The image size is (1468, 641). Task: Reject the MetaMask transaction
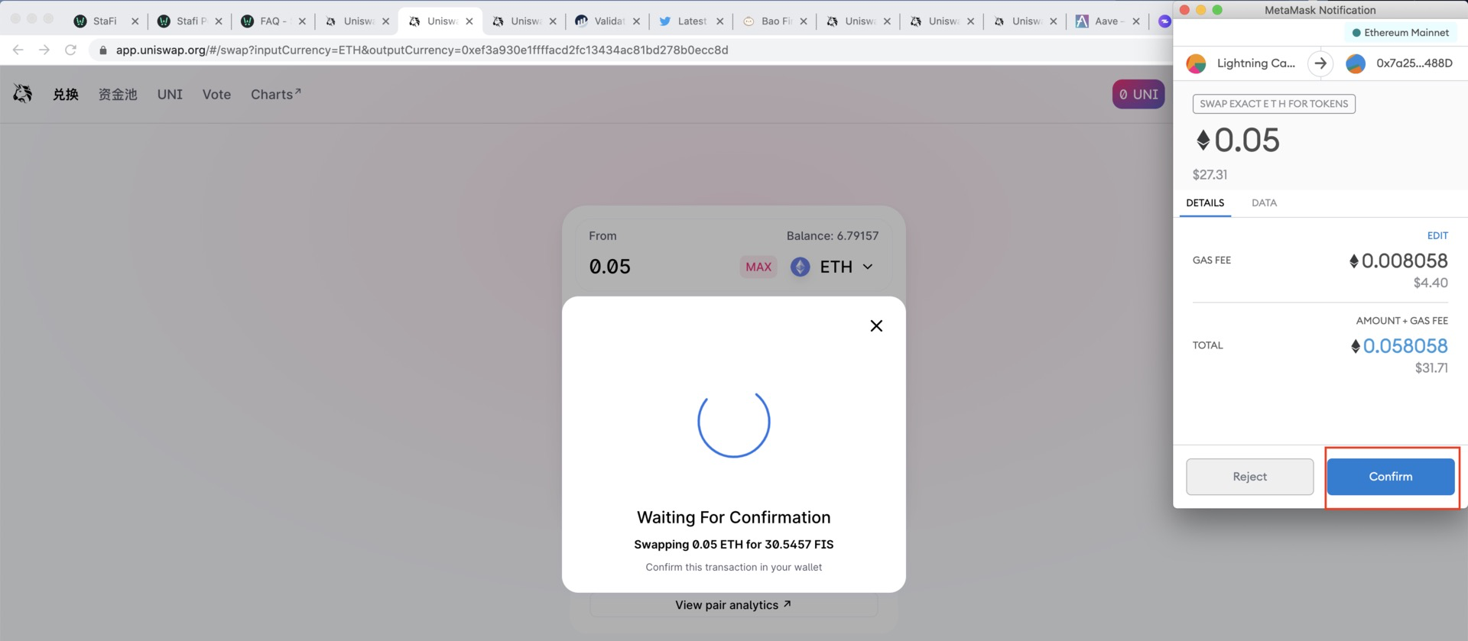pyautogui.click(x=1249, y=477)
